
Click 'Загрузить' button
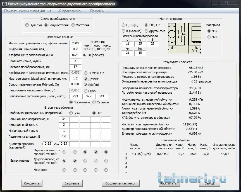click(x=72, y=183)
